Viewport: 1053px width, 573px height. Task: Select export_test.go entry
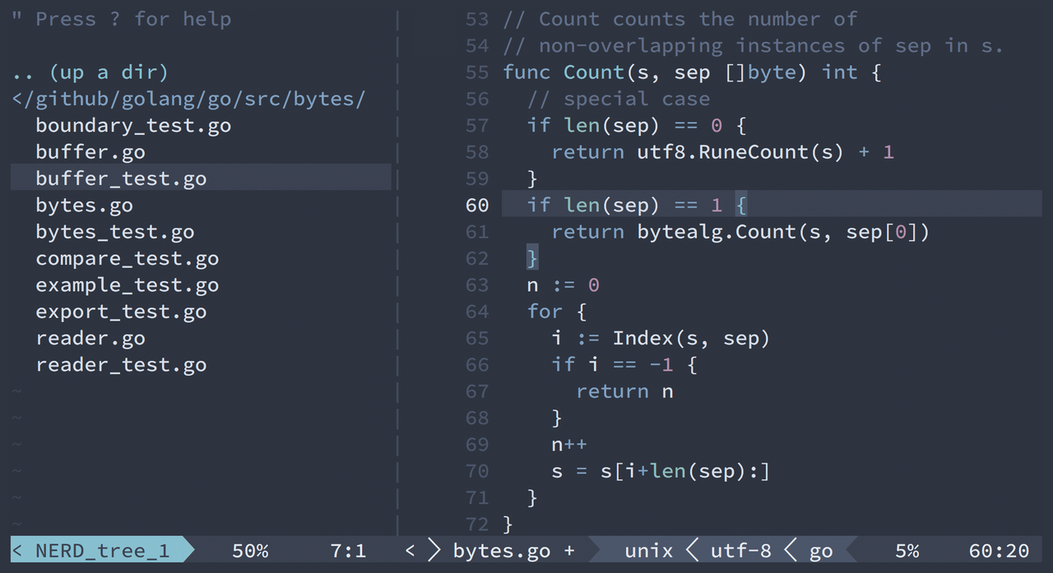click(120, 312)
